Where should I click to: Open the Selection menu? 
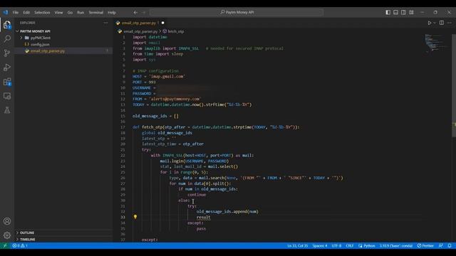(42, 13)
